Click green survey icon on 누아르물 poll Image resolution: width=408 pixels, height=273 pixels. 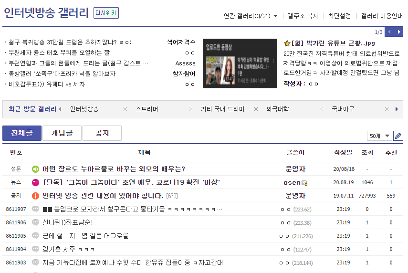click(x=35, y=169)
